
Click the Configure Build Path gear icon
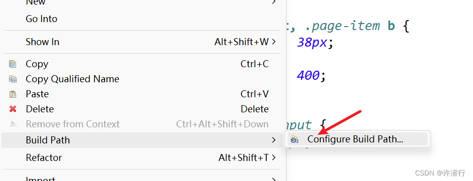pyautogui.click(x=294, y=139)
